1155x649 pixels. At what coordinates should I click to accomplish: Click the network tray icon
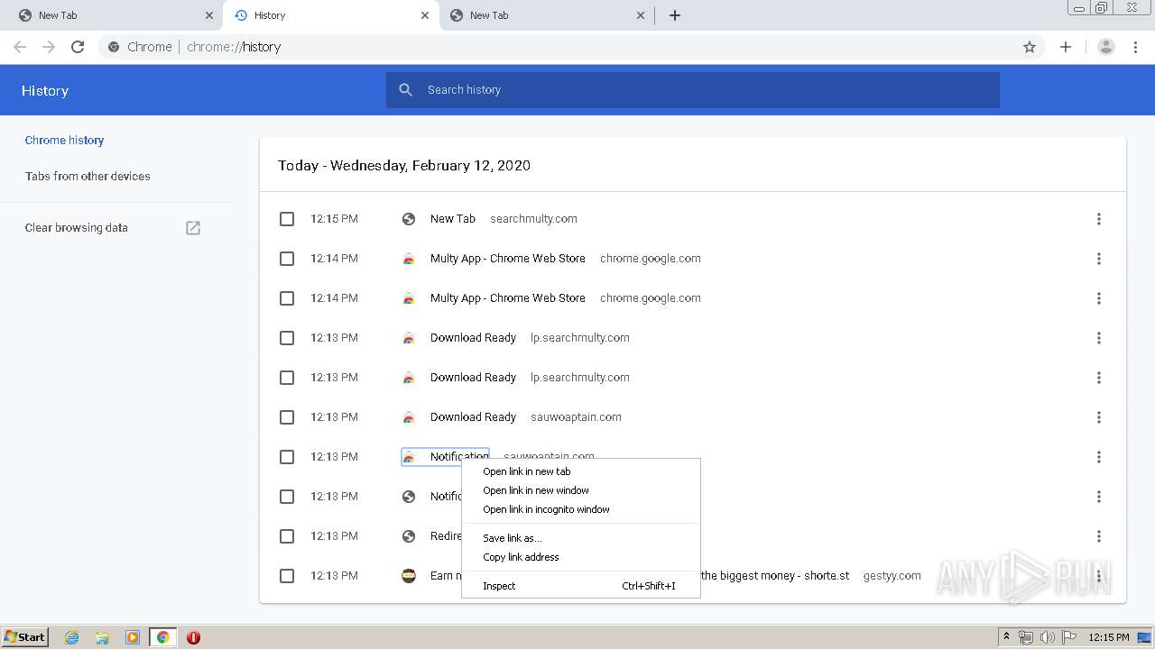(1026, 637)
